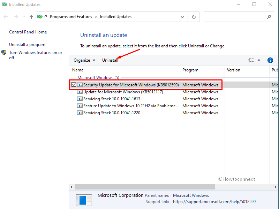The image size is (279, 209).
Task: Expand the More view options arrow
Action: [259, 60]
